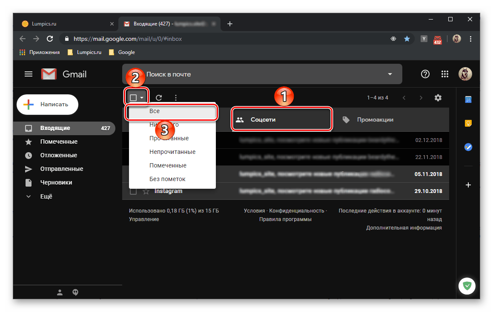
Task: Open the main Gmail navigation menu
Action: pos(28,74)
